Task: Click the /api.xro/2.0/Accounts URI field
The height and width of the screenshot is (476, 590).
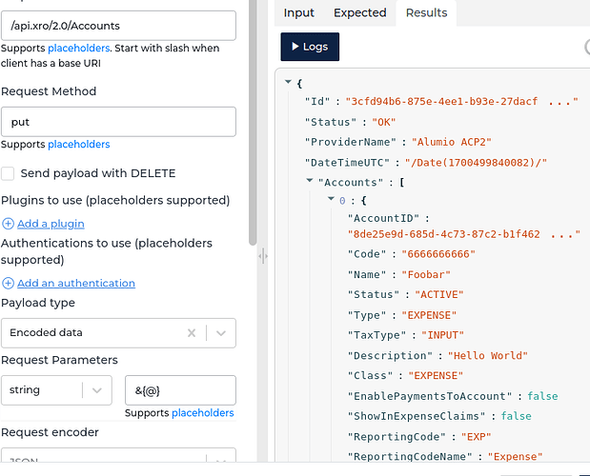Action: pyautogui.click(x=118, y=26)
